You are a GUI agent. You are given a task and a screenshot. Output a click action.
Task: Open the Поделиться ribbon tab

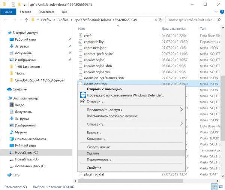coord(46,12)
